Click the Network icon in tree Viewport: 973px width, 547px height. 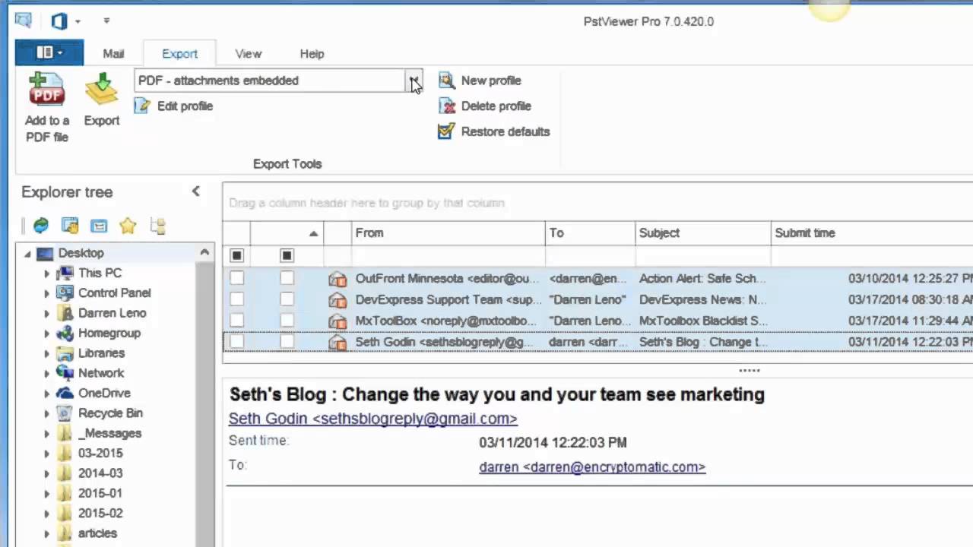pyautogui.click(x=65, y=373)
